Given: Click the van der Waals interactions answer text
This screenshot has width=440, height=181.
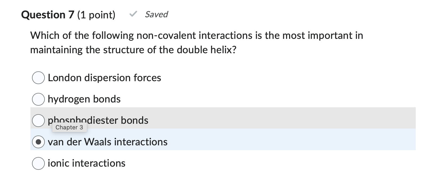Looking at the screenshot, I should (x=107, y=142).
